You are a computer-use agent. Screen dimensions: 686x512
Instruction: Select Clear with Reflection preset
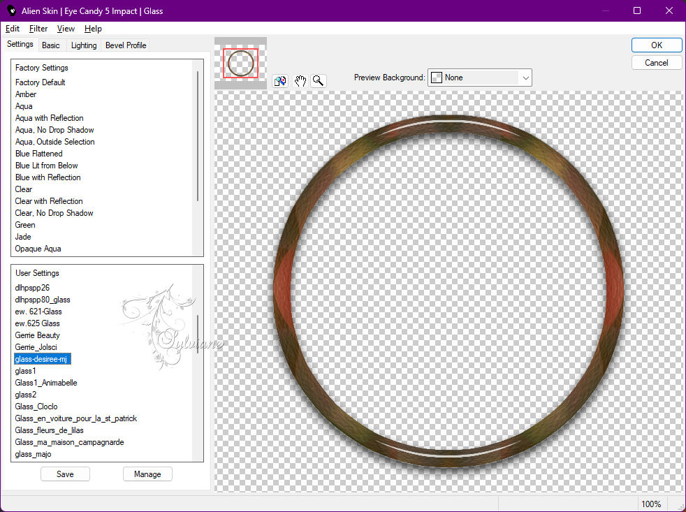49,201
